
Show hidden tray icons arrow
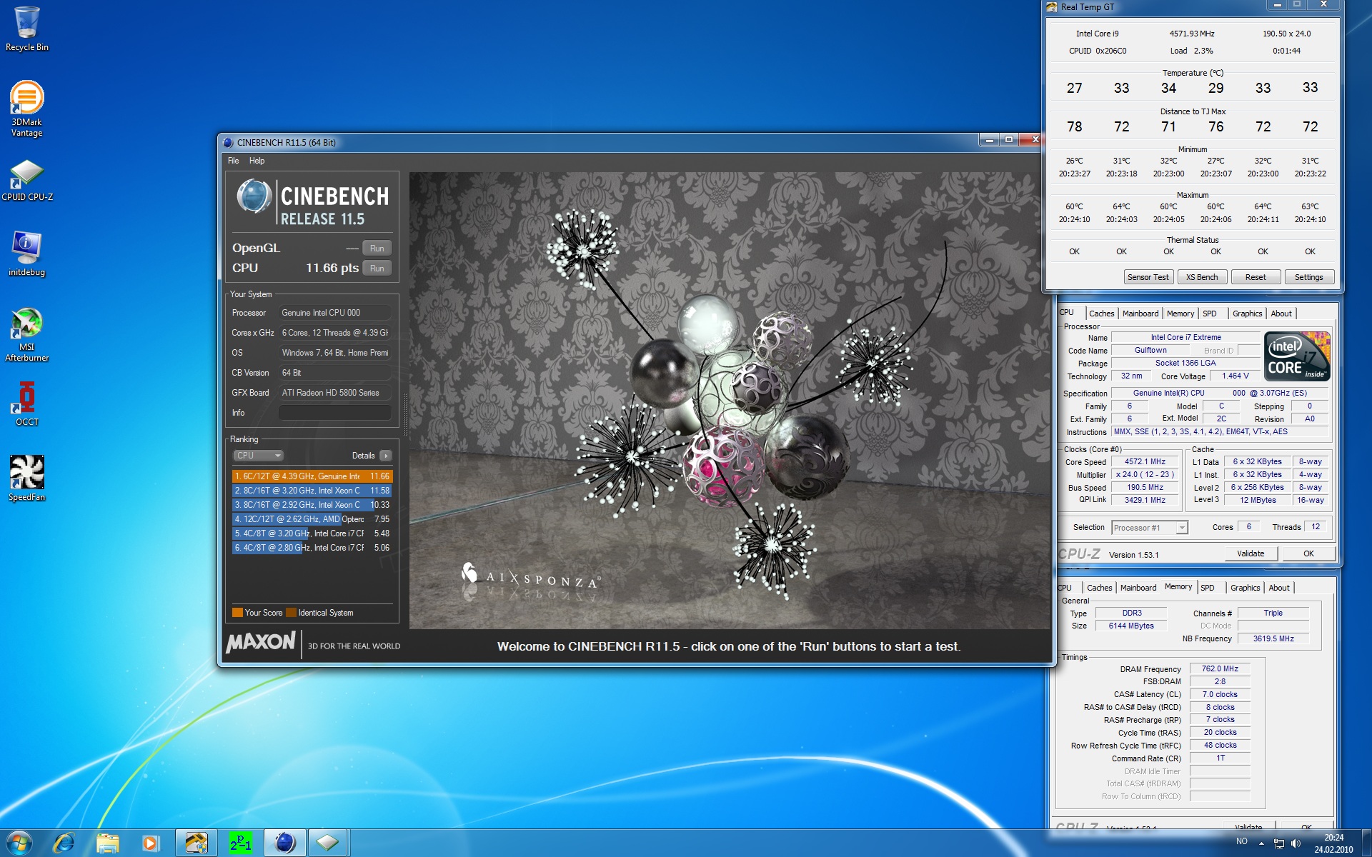tap(1261, 843)
